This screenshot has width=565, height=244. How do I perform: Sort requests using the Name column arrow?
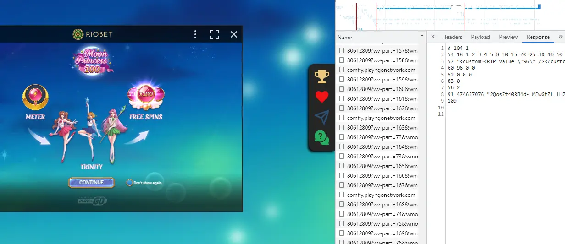point(422,36)
